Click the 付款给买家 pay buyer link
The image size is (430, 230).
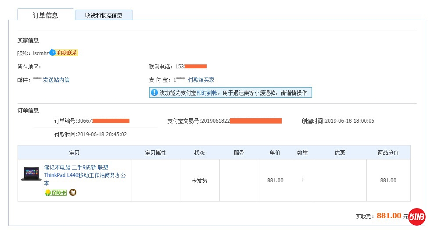[x=201, y=80]
